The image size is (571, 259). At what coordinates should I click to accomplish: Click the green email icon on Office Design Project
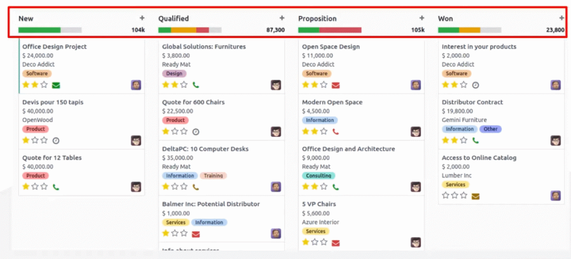(56, 85)
